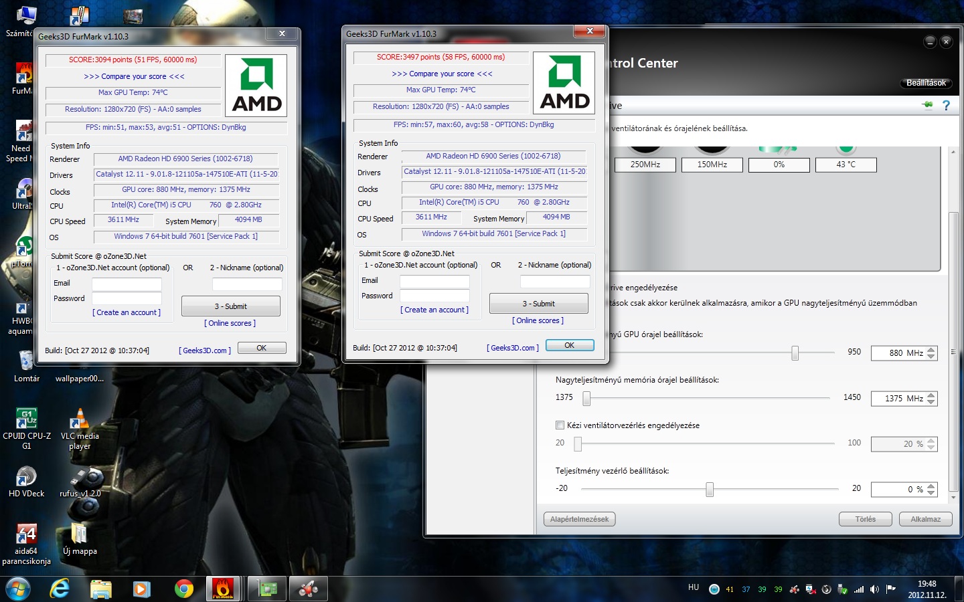Open the Lomtár recycle bin
The width and height of the screenshot is (964, 602).
[26, 367]
